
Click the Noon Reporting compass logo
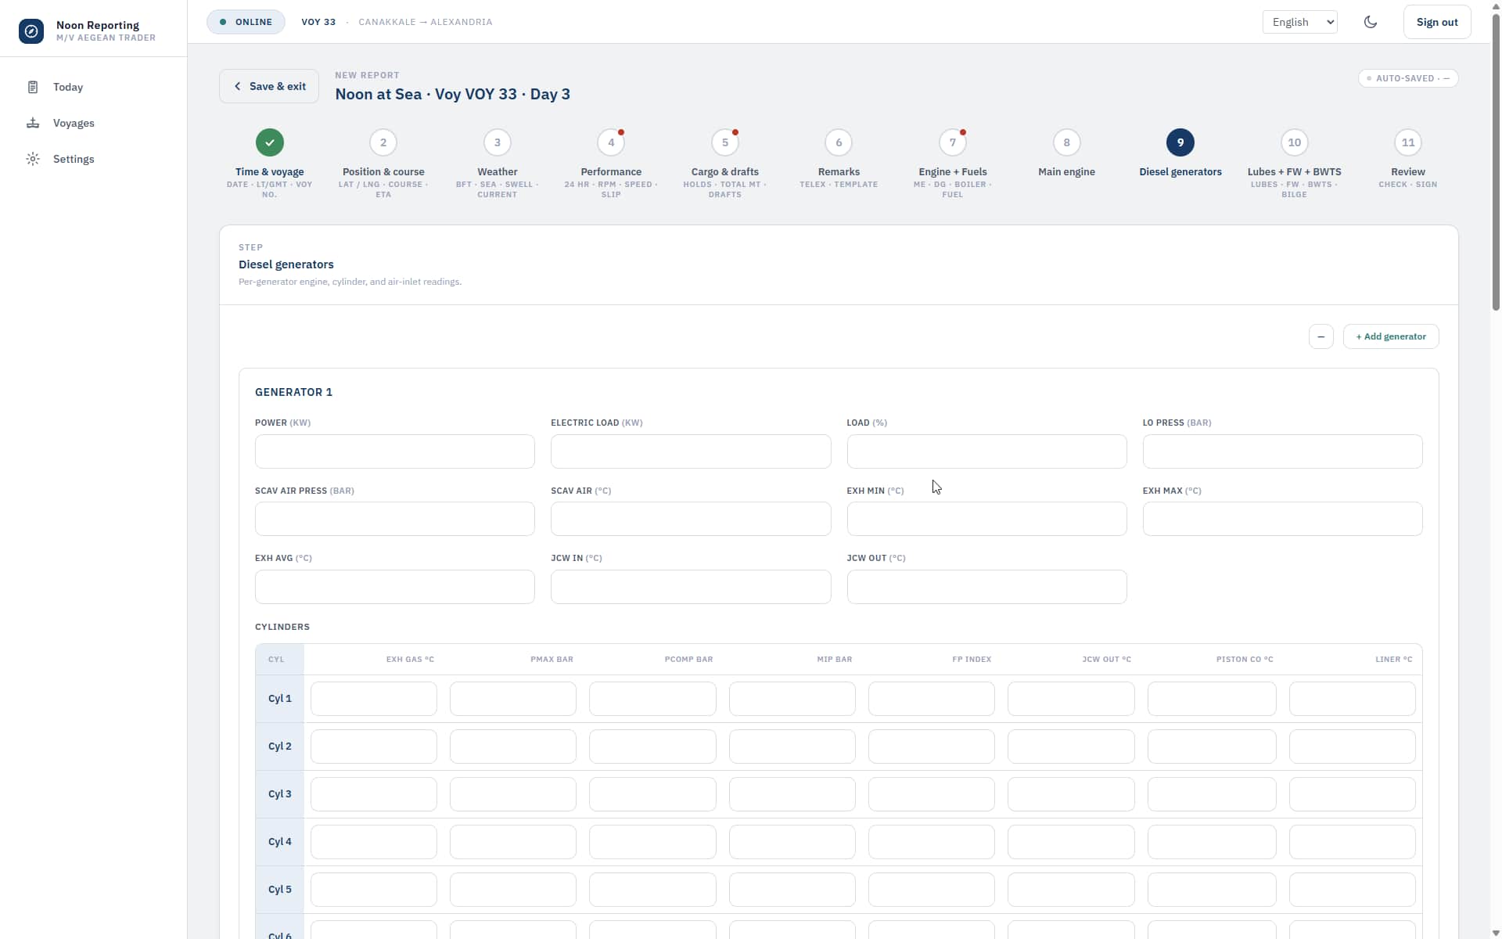coord(31,31)
